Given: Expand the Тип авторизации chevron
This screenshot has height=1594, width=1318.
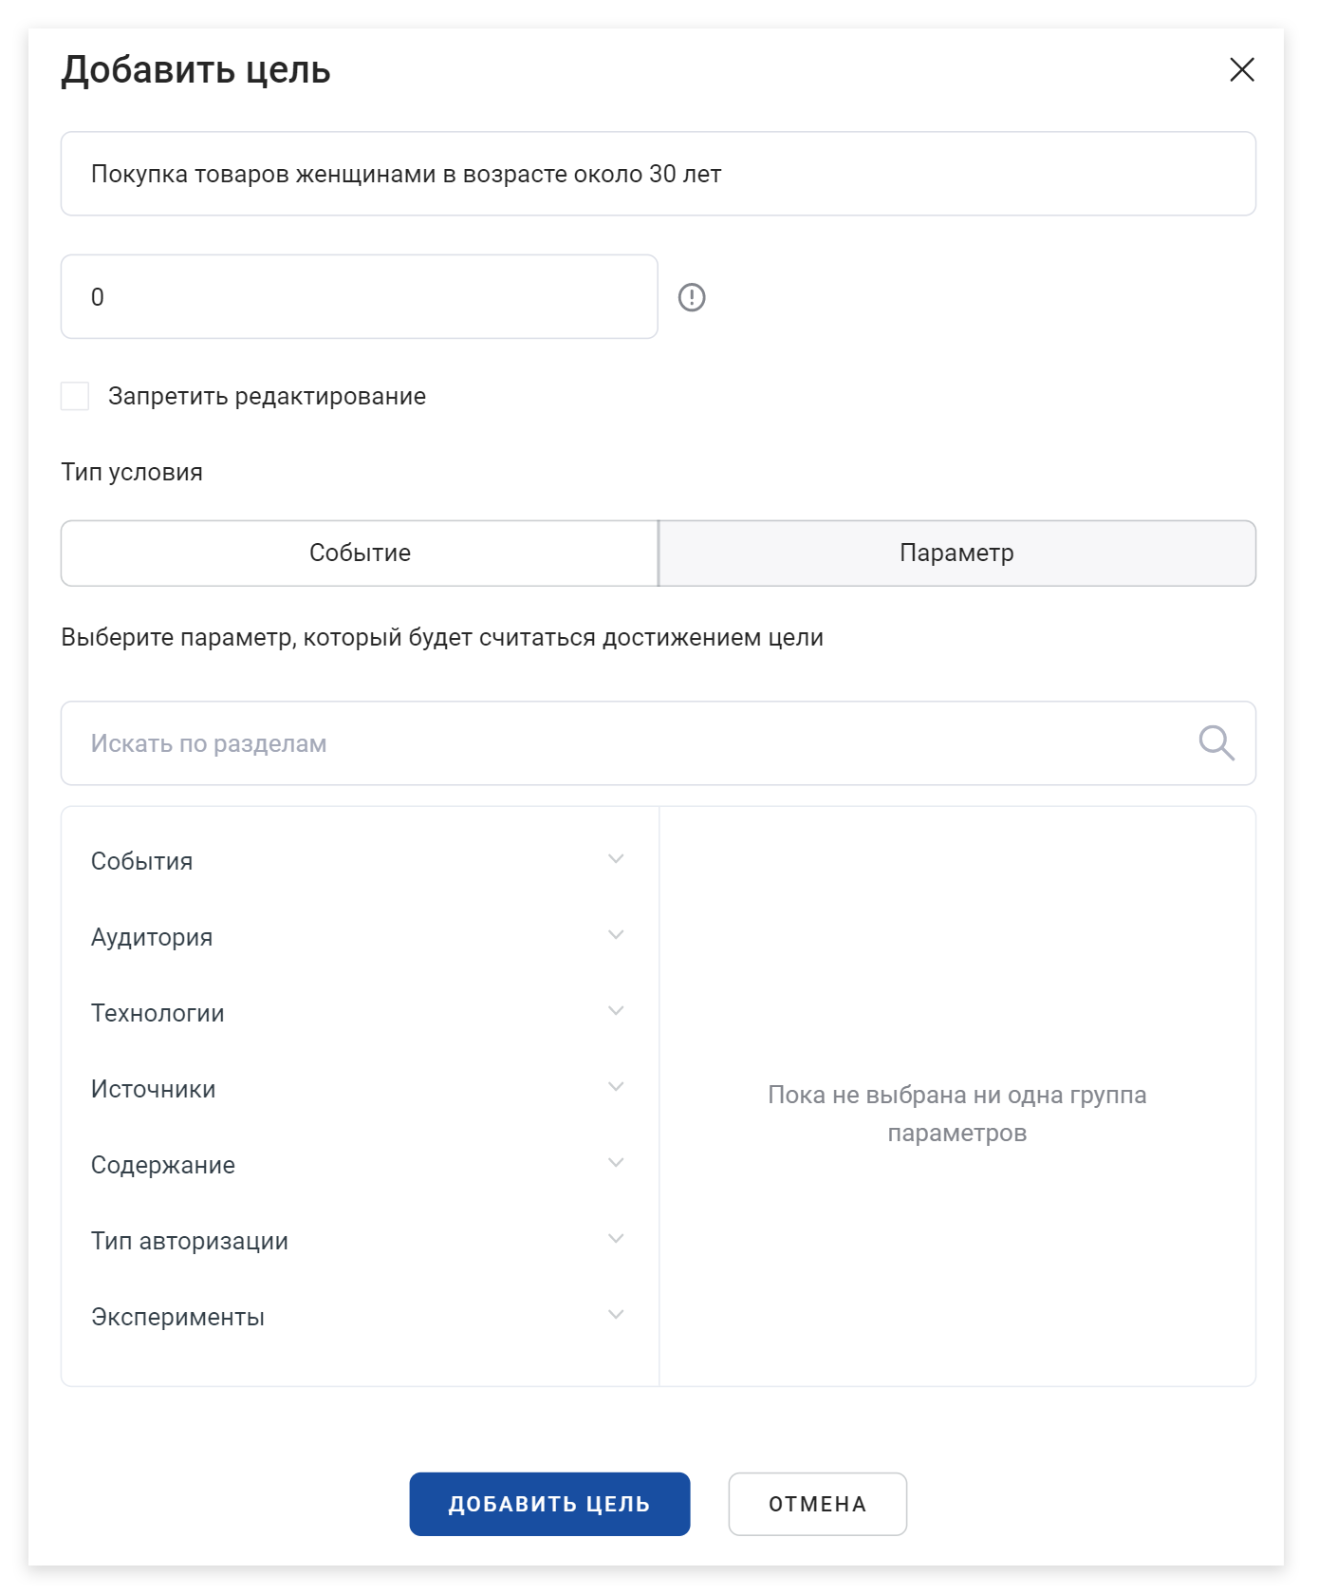Looking at the screenshot, I should (x=616, y=1239).
